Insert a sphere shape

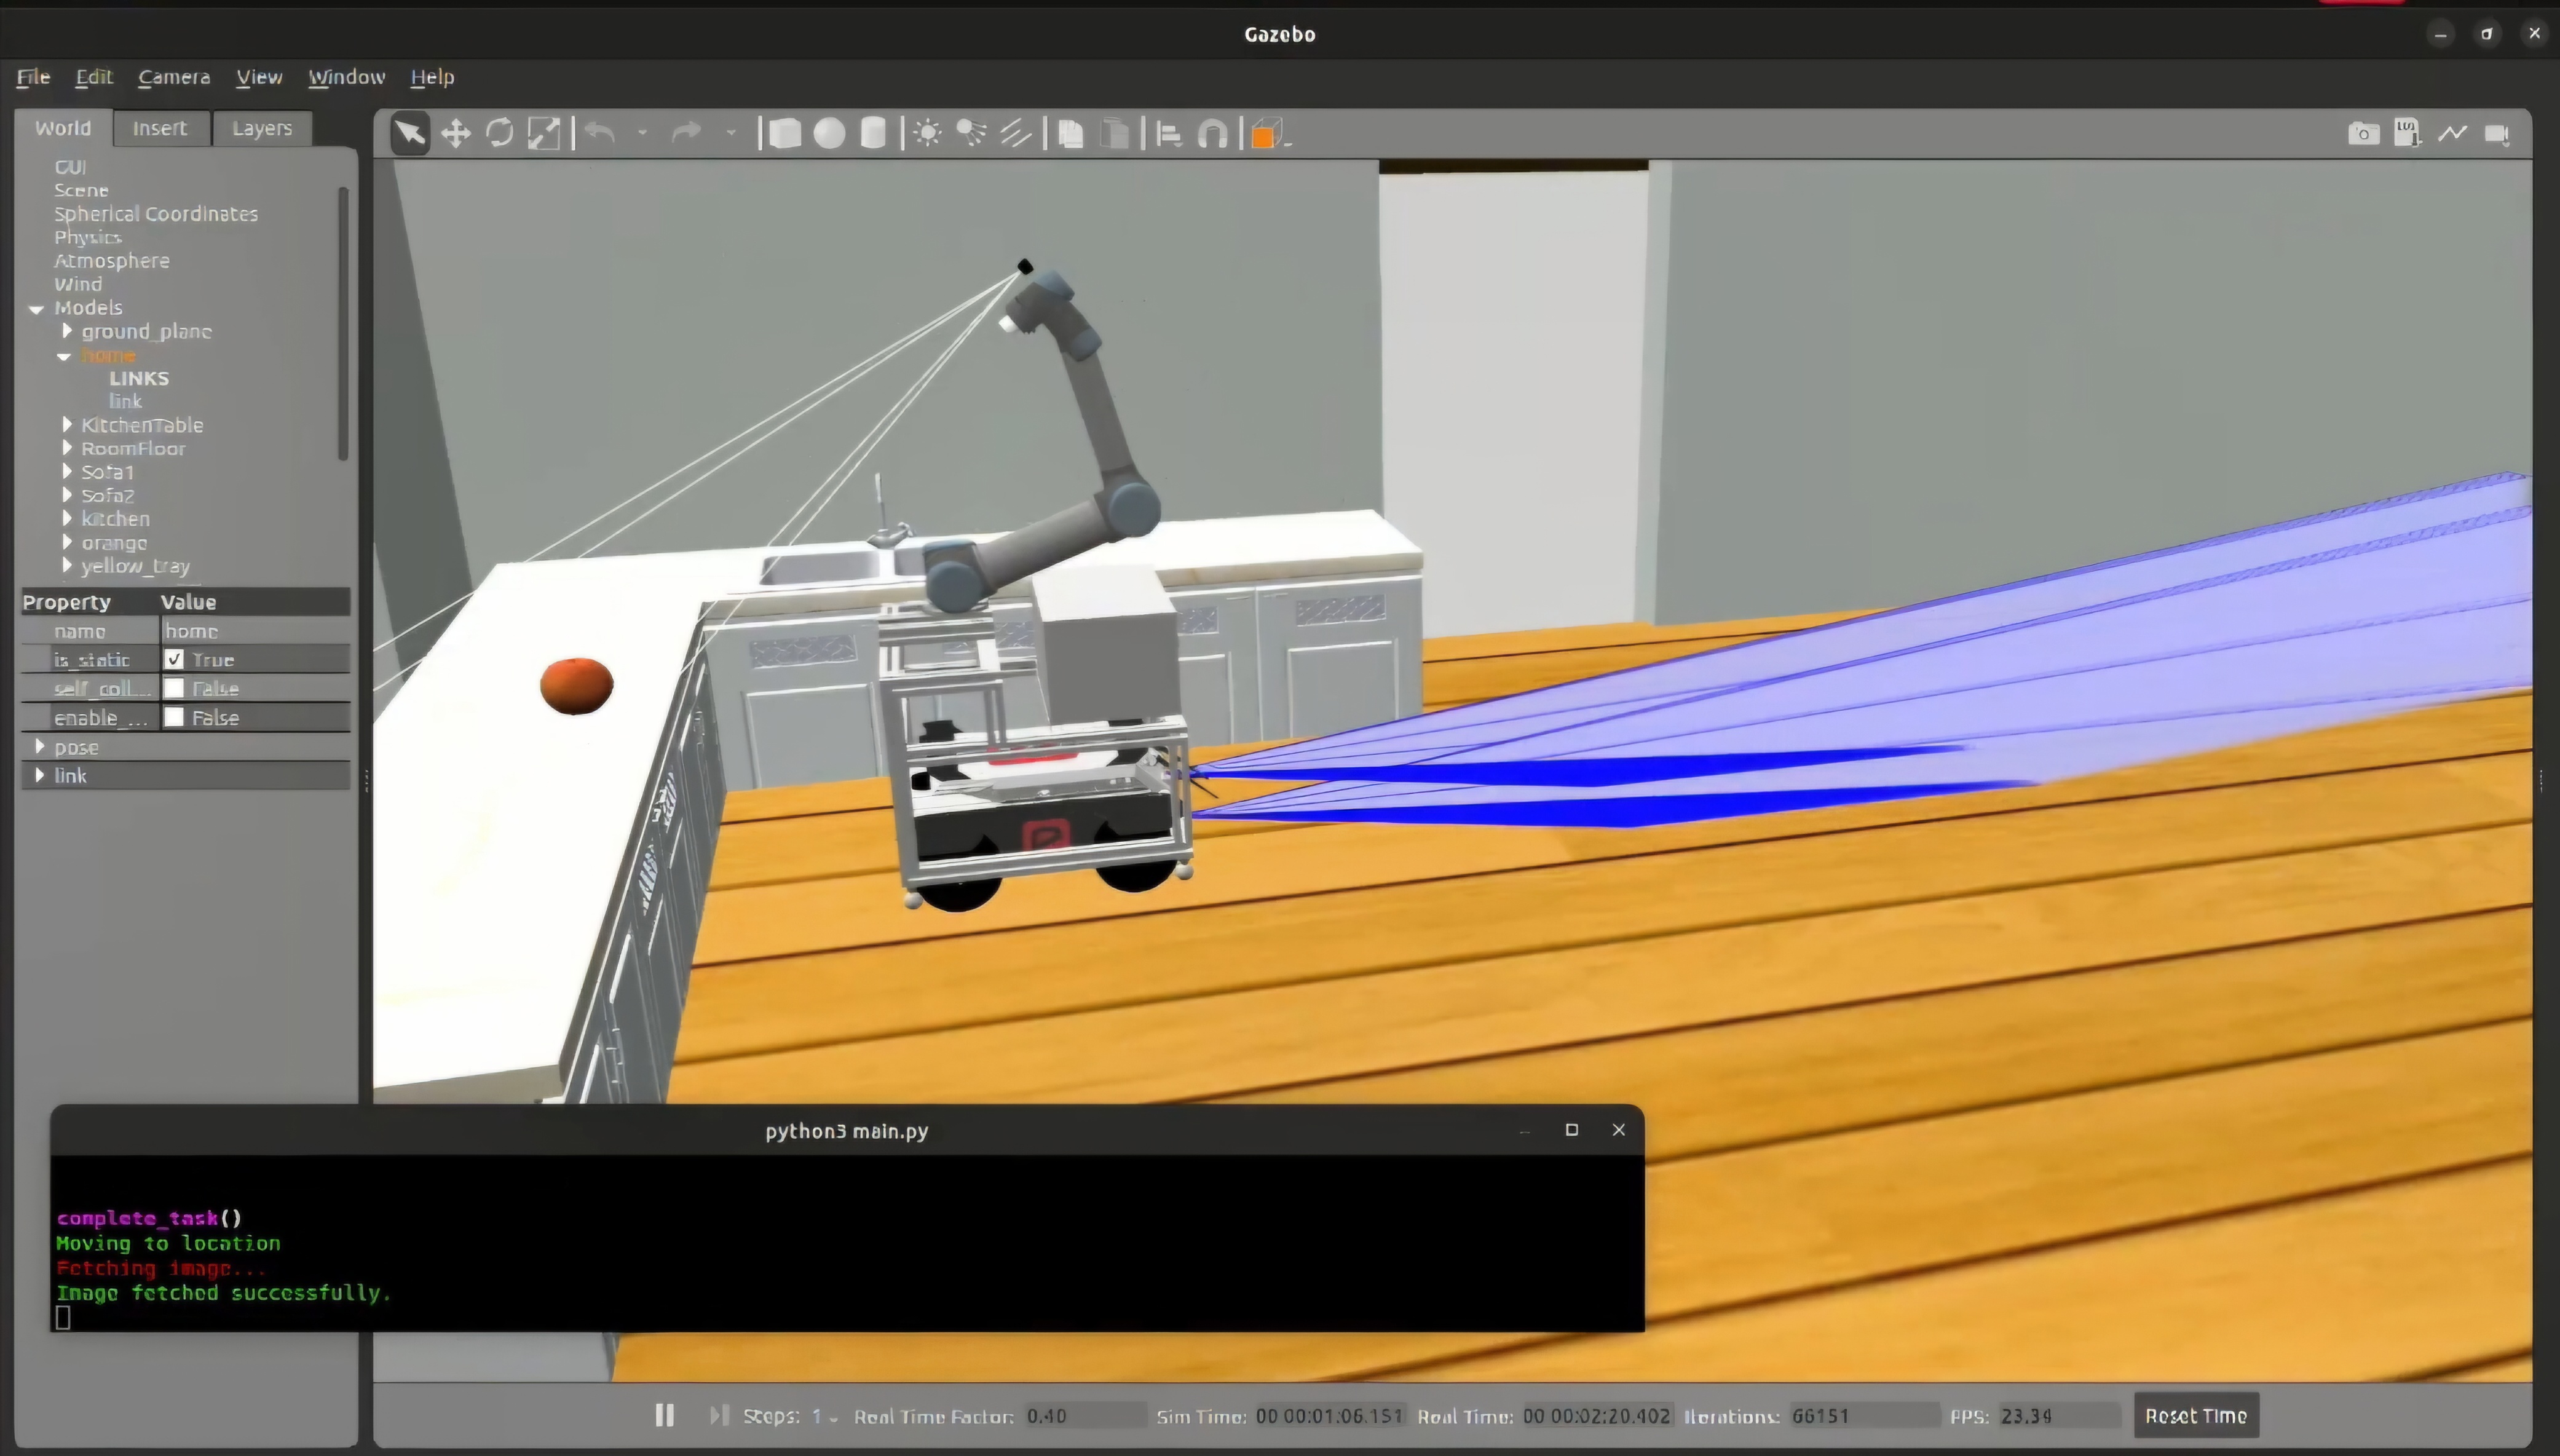coord(829,134)
